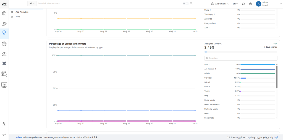The width and height of the screenshot is (283, 140).
Task: Open the EN language dropdown
Action: tap(235, 4)
